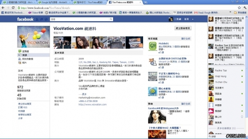Bookmark this page with the star icon
This screenshot has width=248, height=139.
(239, 8)
